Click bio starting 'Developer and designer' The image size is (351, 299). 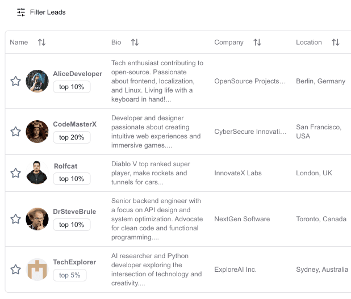[156, 132]
